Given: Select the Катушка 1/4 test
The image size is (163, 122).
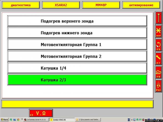Looking at the screenshot, I should coord(77,68).
